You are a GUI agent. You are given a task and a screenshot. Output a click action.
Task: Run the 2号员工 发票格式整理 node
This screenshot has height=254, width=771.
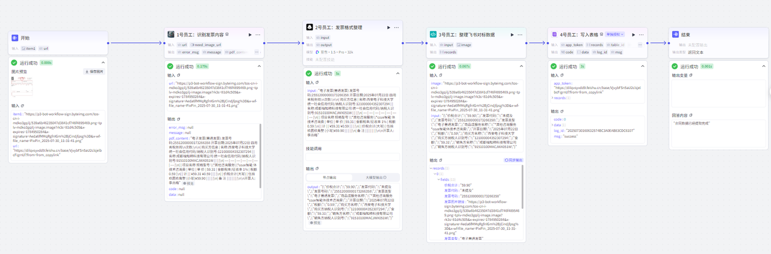[x=387, y=28]
